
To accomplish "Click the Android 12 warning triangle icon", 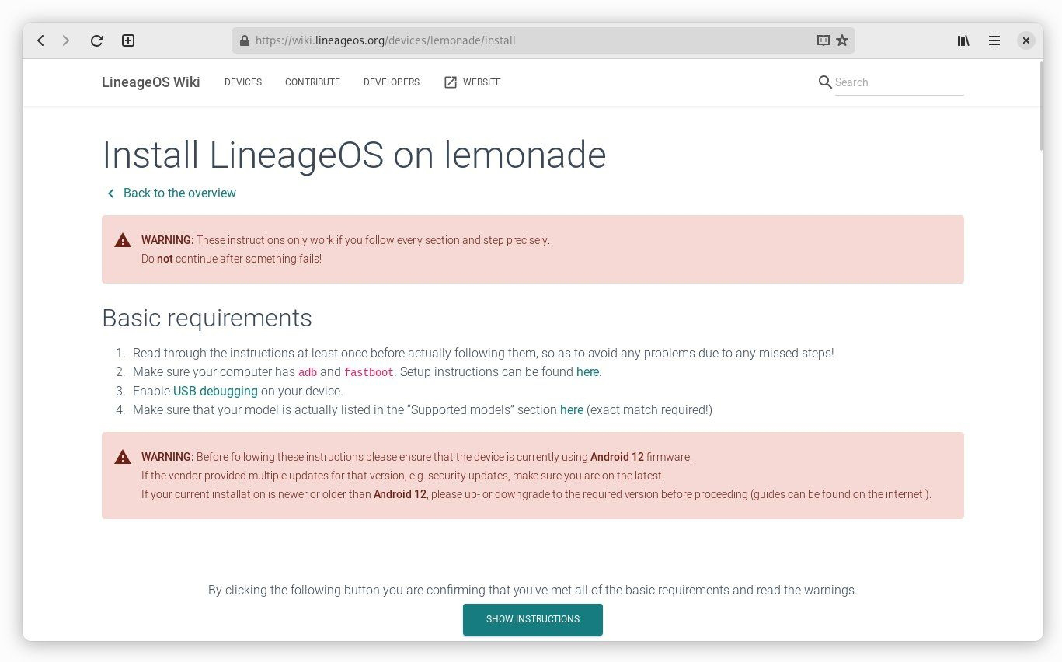I will coord(123,457).
